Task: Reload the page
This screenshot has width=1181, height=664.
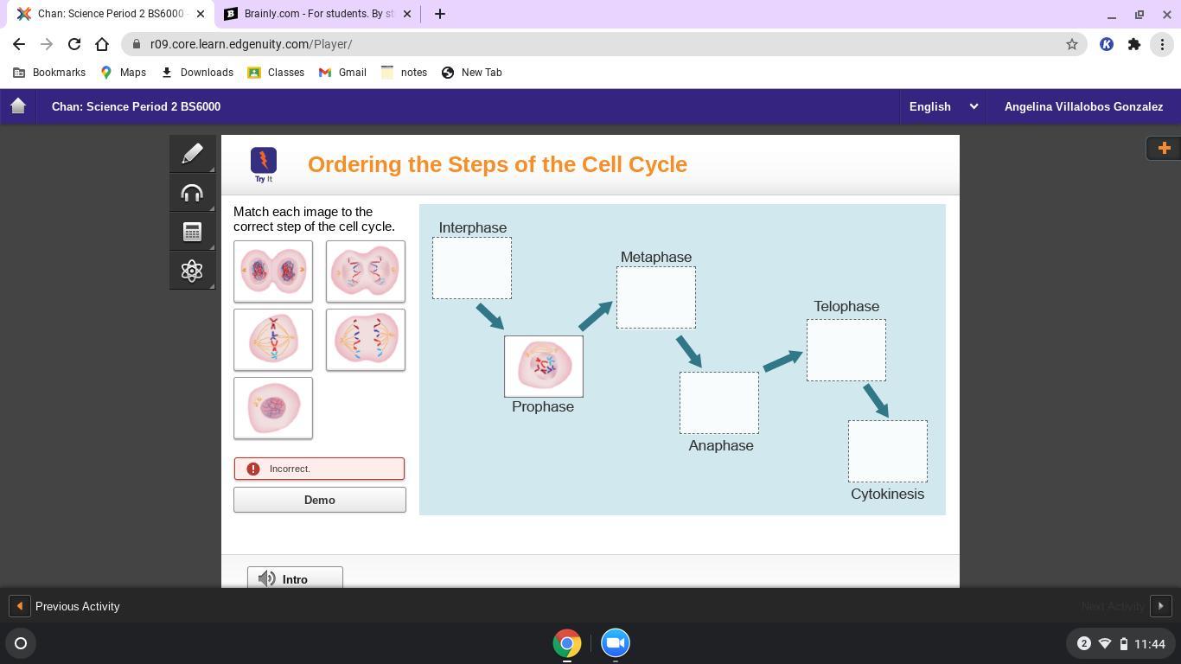Action: tap(74, 44)
